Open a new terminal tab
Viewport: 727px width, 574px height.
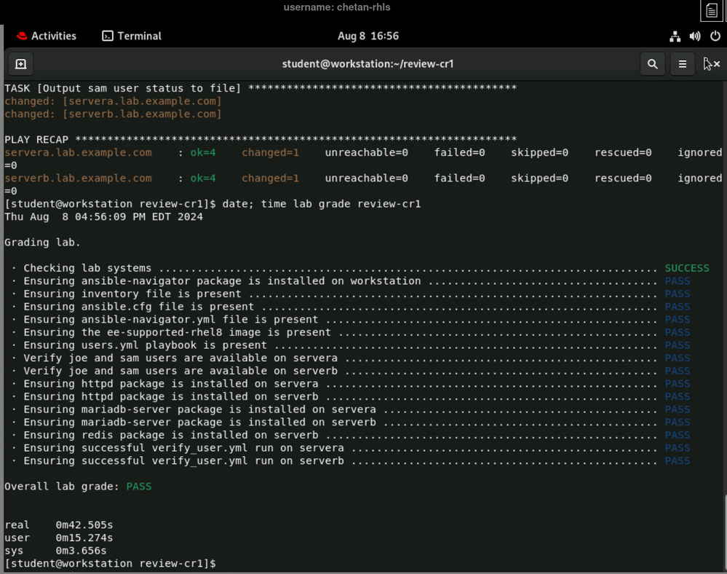[21, 64]
